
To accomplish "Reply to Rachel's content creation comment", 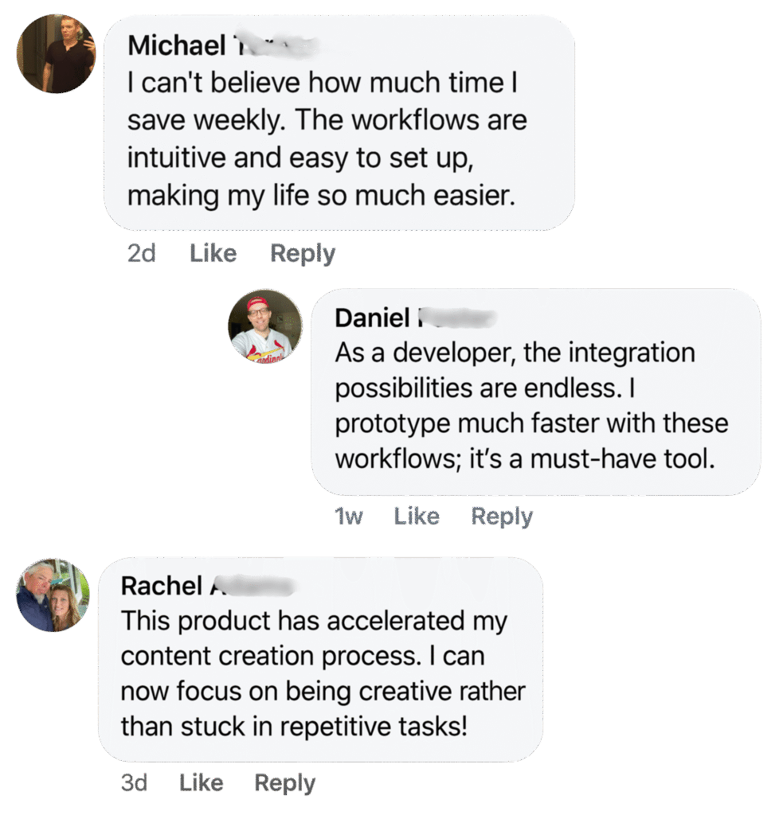I will [x=284, y=783].
